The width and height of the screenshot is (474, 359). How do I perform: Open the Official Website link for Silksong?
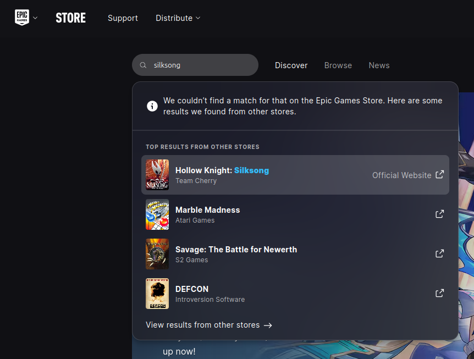click(x=402, y=175)
